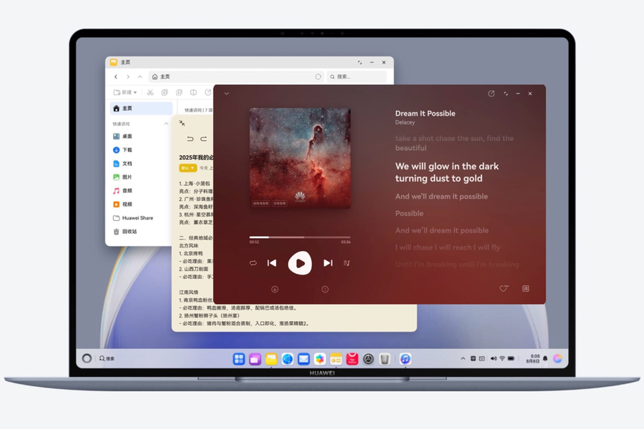Collapse the player with the chevron
644x429 pixels.
(227, 94)
